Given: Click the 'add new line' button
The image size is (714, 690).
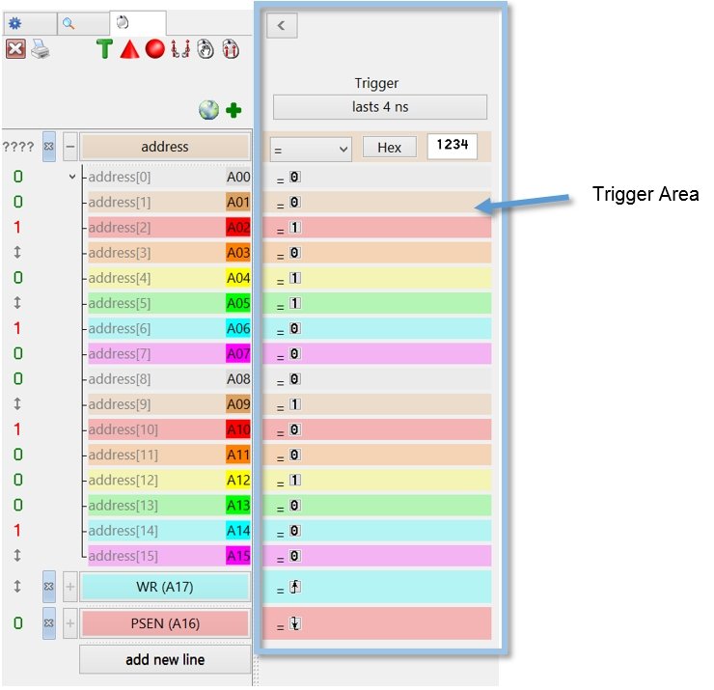Looking at the screenshot, I should click(x=165, y=660).
